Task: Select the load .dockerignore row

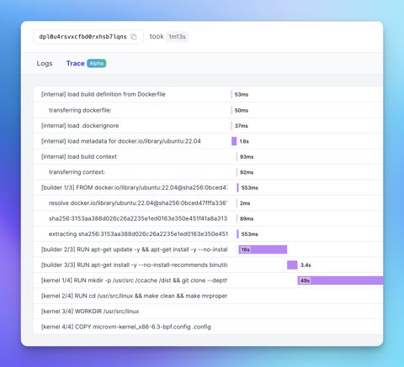Action: click(209, 126)
